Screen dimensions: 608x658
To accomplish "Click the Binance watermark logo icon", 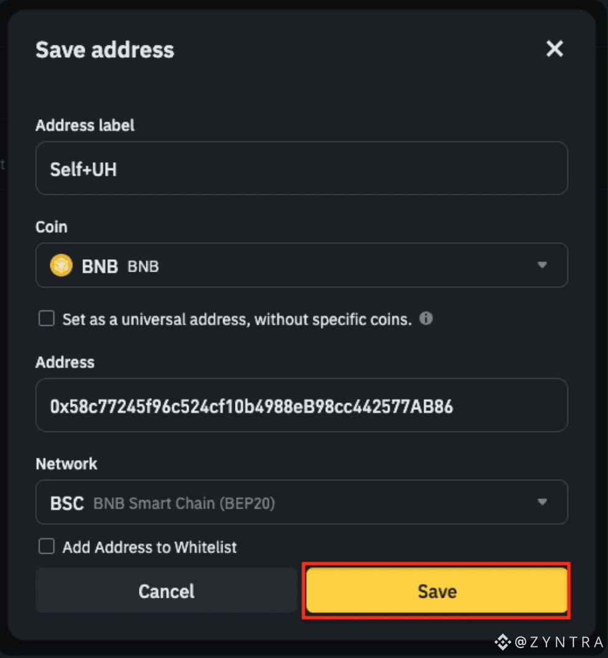I will (x=503, y=641).
